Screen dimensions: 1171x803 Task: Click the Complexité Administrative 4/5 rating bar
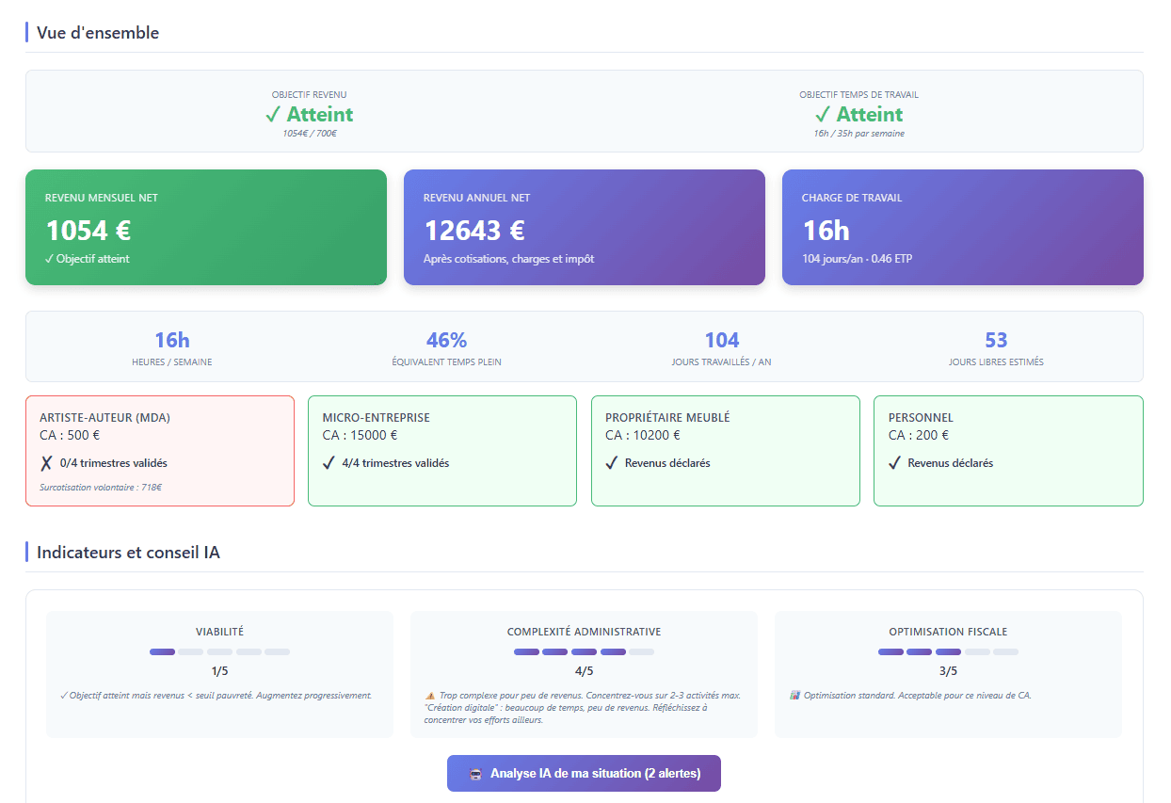(x=584, y=651)
